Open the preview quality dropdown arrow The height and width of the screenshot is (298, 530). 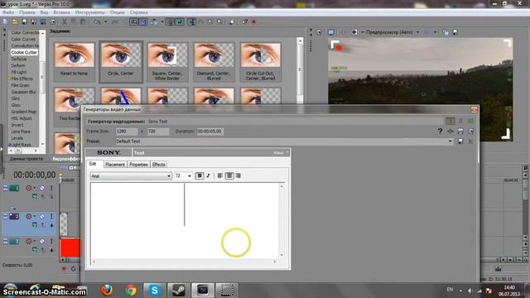[417, 32]
